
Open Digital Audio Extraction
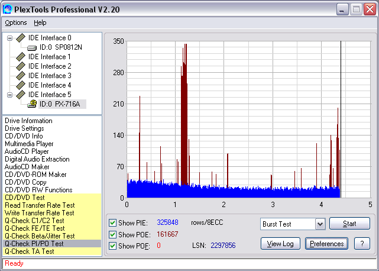pyautogui.click(x=37, y=159)
